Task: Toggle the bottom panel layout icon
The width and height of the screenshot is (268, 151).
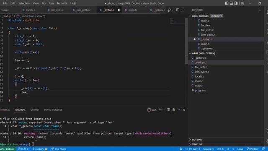Action: pyautogui.click(x=231, y=3)
